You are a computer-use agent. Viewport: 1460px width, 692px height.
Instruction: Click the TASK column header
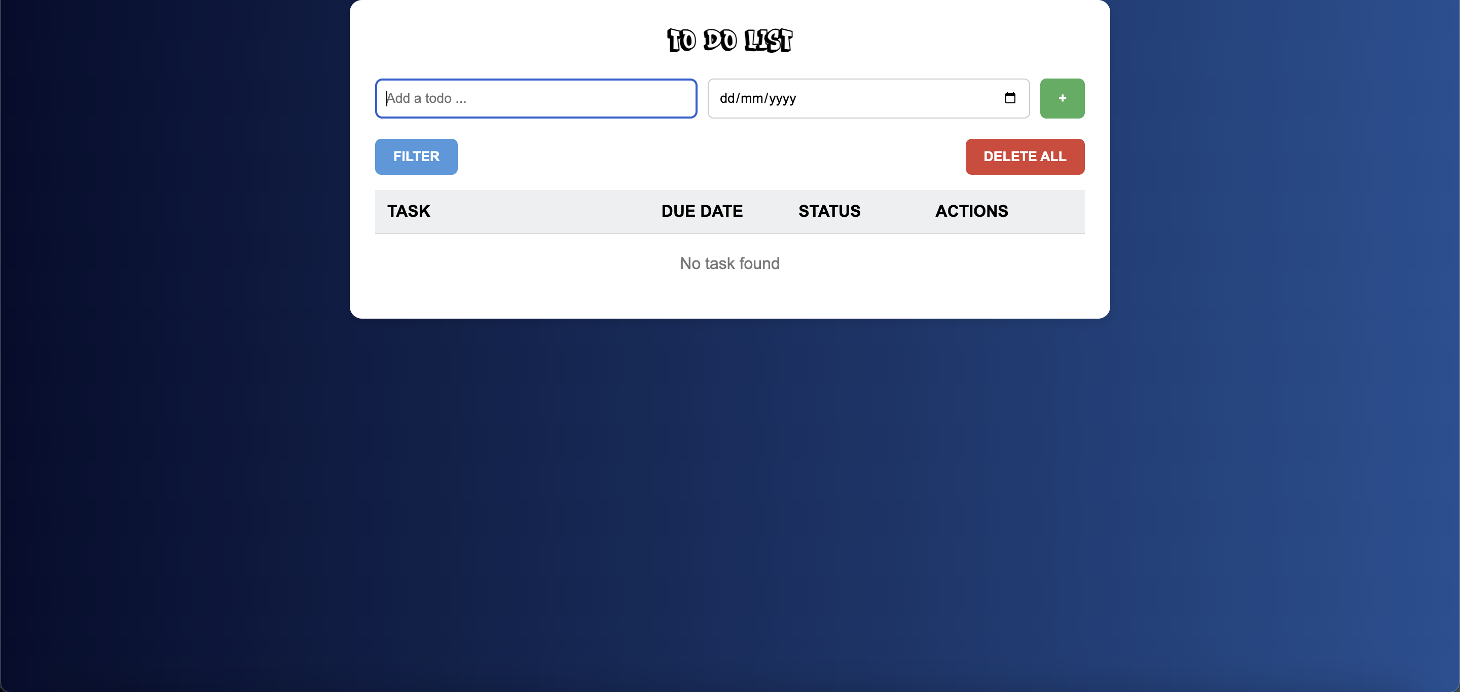(x=409, y=211)
